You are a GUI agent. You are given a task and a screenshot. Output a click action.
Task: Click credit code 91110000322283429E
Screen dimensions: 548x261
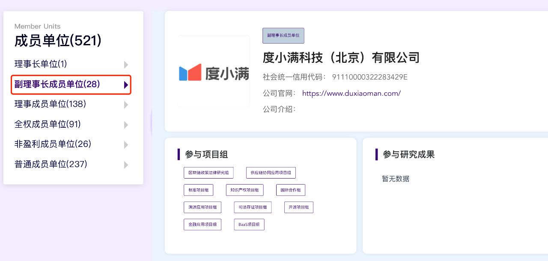[370, 77]
